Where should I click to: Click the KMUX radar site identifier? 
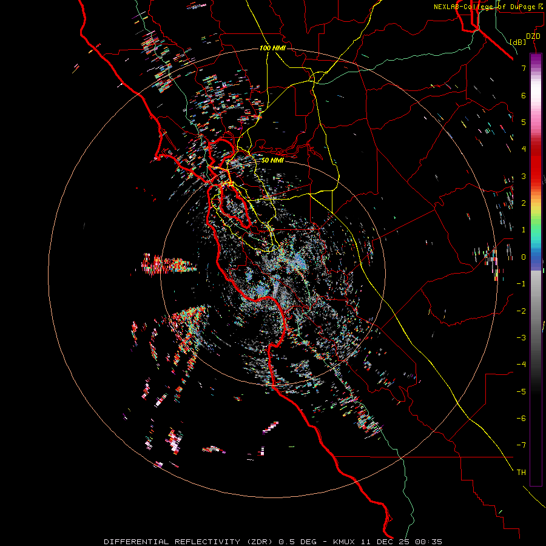pyautogui.click(x=345, y=542)
